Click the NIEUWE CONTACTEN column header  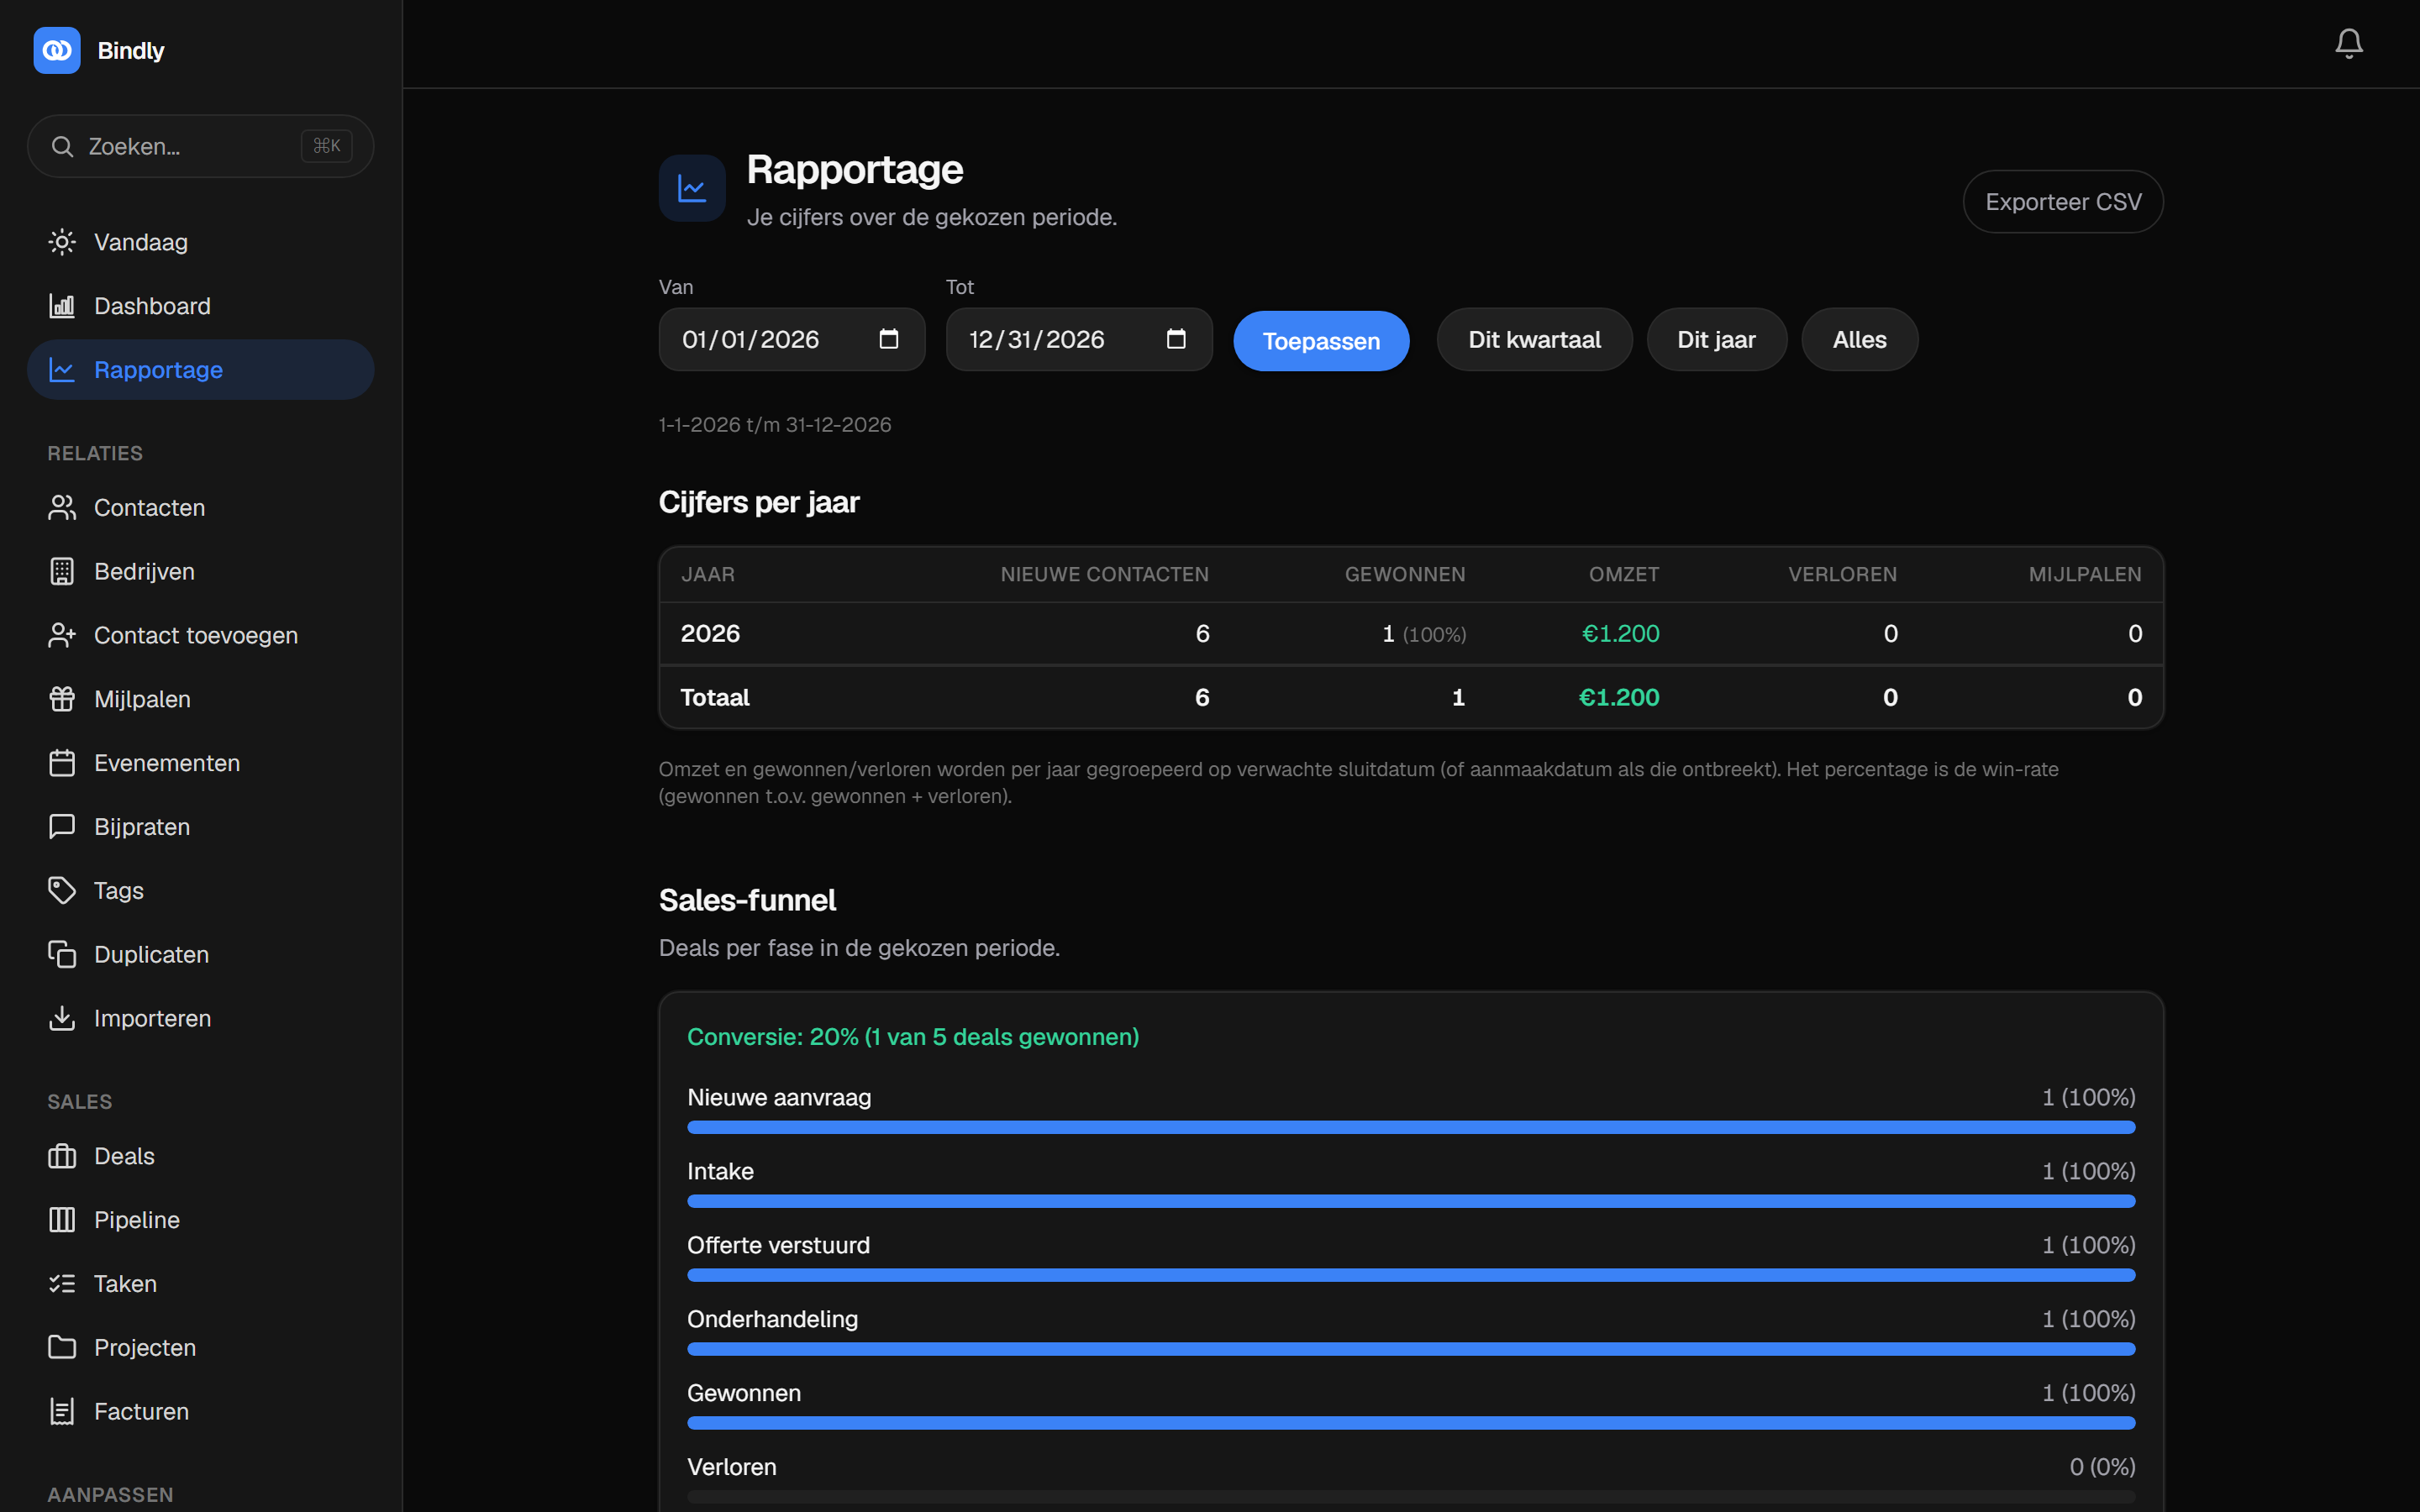click(x=1105, y=575)
